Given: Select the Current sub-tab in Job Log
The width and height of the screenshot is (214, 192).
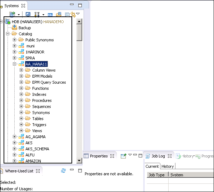Looking at the screenshot, I should click(152, 166).
